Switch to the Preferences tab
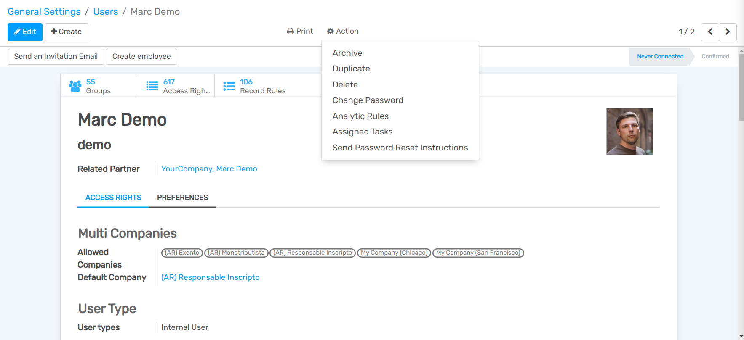This screenshot has height=340, width=744. coord(182,198)
